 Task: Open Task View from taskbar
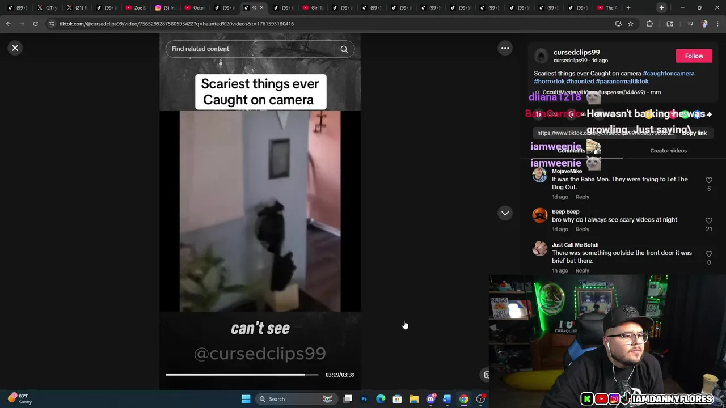coord(348,399)
